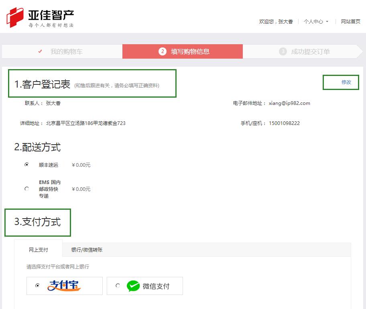Click the 个人中心 dropdown arrow
The image size is (366, 309).
(x=327, y=22)
